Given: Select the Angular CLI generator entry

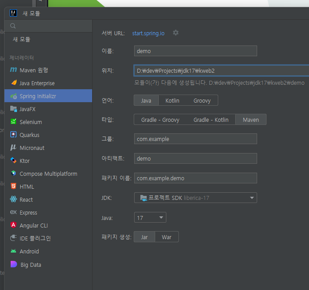Looking at the screenshot, I should click(48, 225).
